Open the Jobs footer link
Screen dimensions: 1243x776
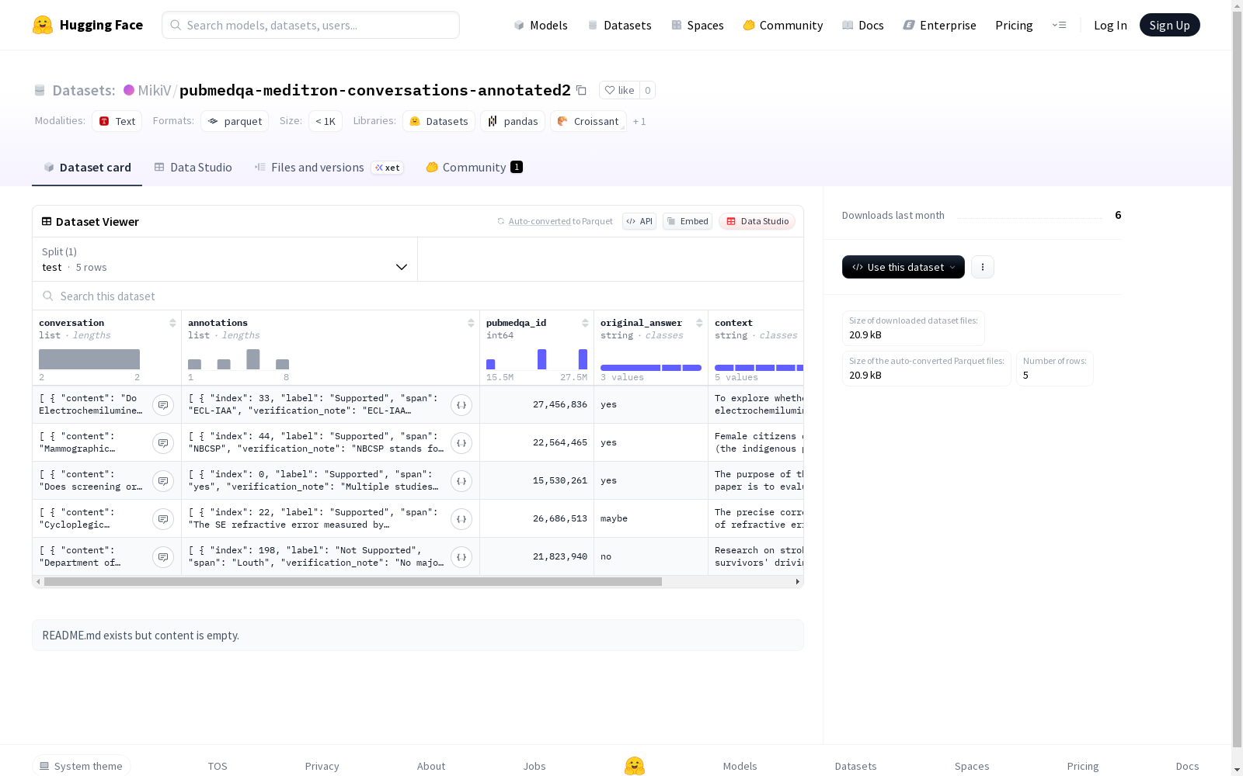coord(534,766)
